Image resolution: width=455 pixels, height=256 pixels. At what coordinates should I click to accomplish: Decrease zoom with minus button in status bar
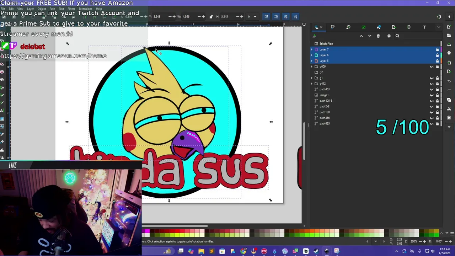coord(420,241)
